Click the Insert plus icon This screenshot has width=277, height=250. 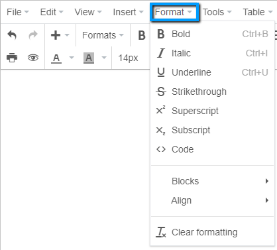56,35
